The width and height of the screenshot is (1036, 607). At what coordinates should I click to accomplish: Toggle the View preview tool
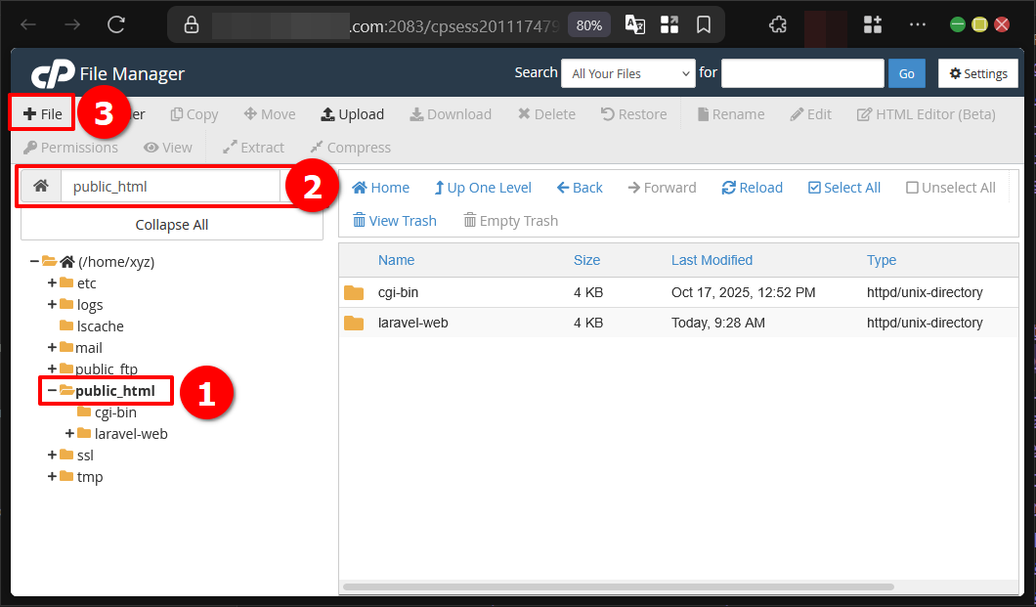click(167, 147)
